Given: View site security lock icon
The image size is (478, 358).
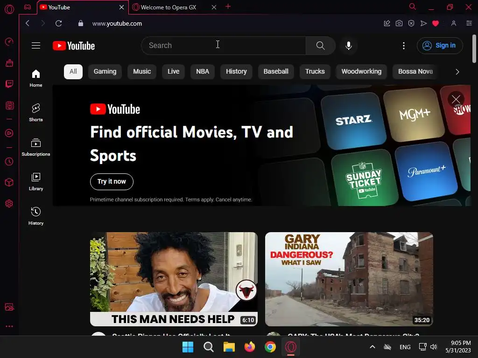Looking at the screenshot, I should [x=81, y=23].
